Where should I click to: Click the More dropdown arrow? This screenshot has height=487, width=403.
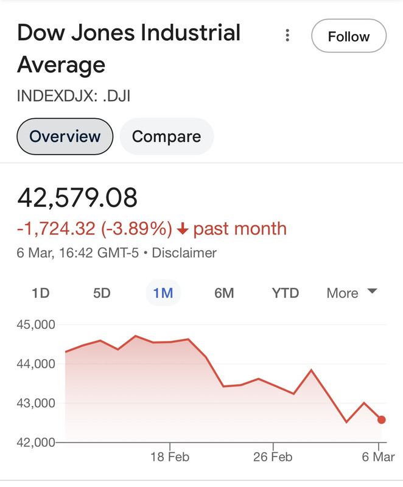pyautogui.click(x=372, y=291)
